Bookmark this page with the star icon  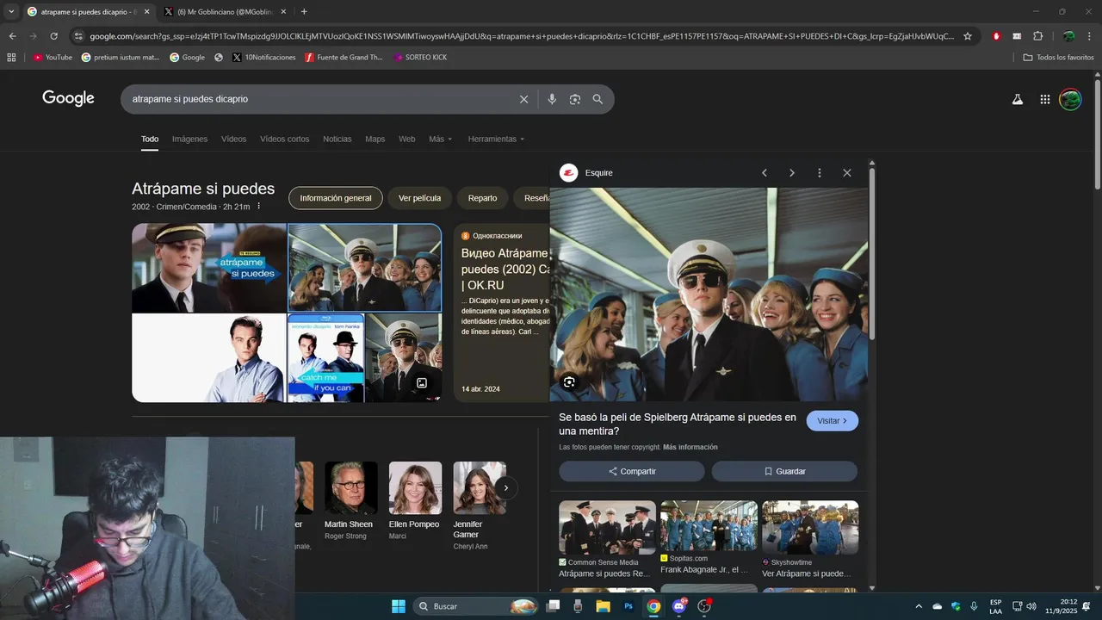click(968, 36)
